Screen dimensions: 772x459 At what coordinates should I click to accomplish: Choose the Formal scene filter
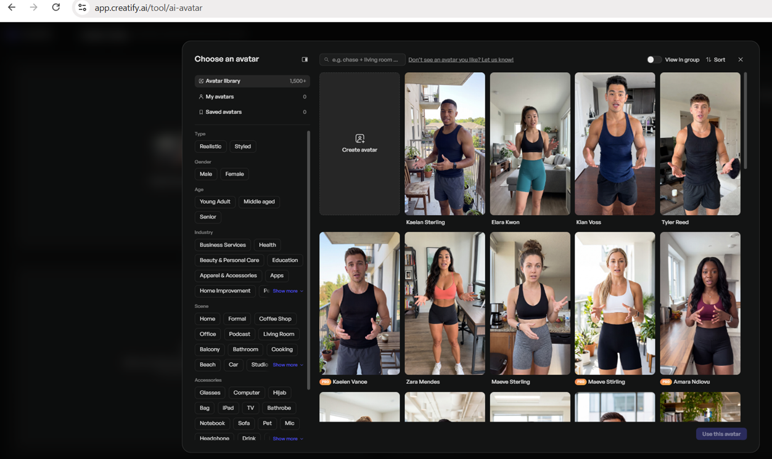click(x=237, y=319)
